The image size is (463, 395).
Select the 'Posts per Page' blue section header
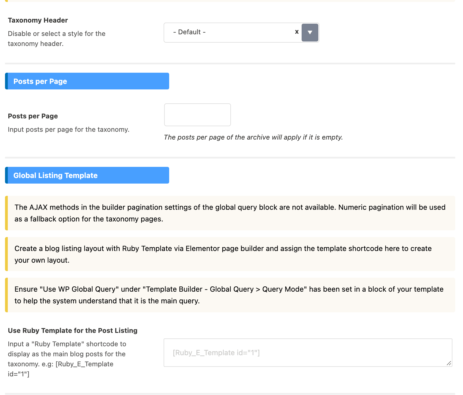coord(87,81)
